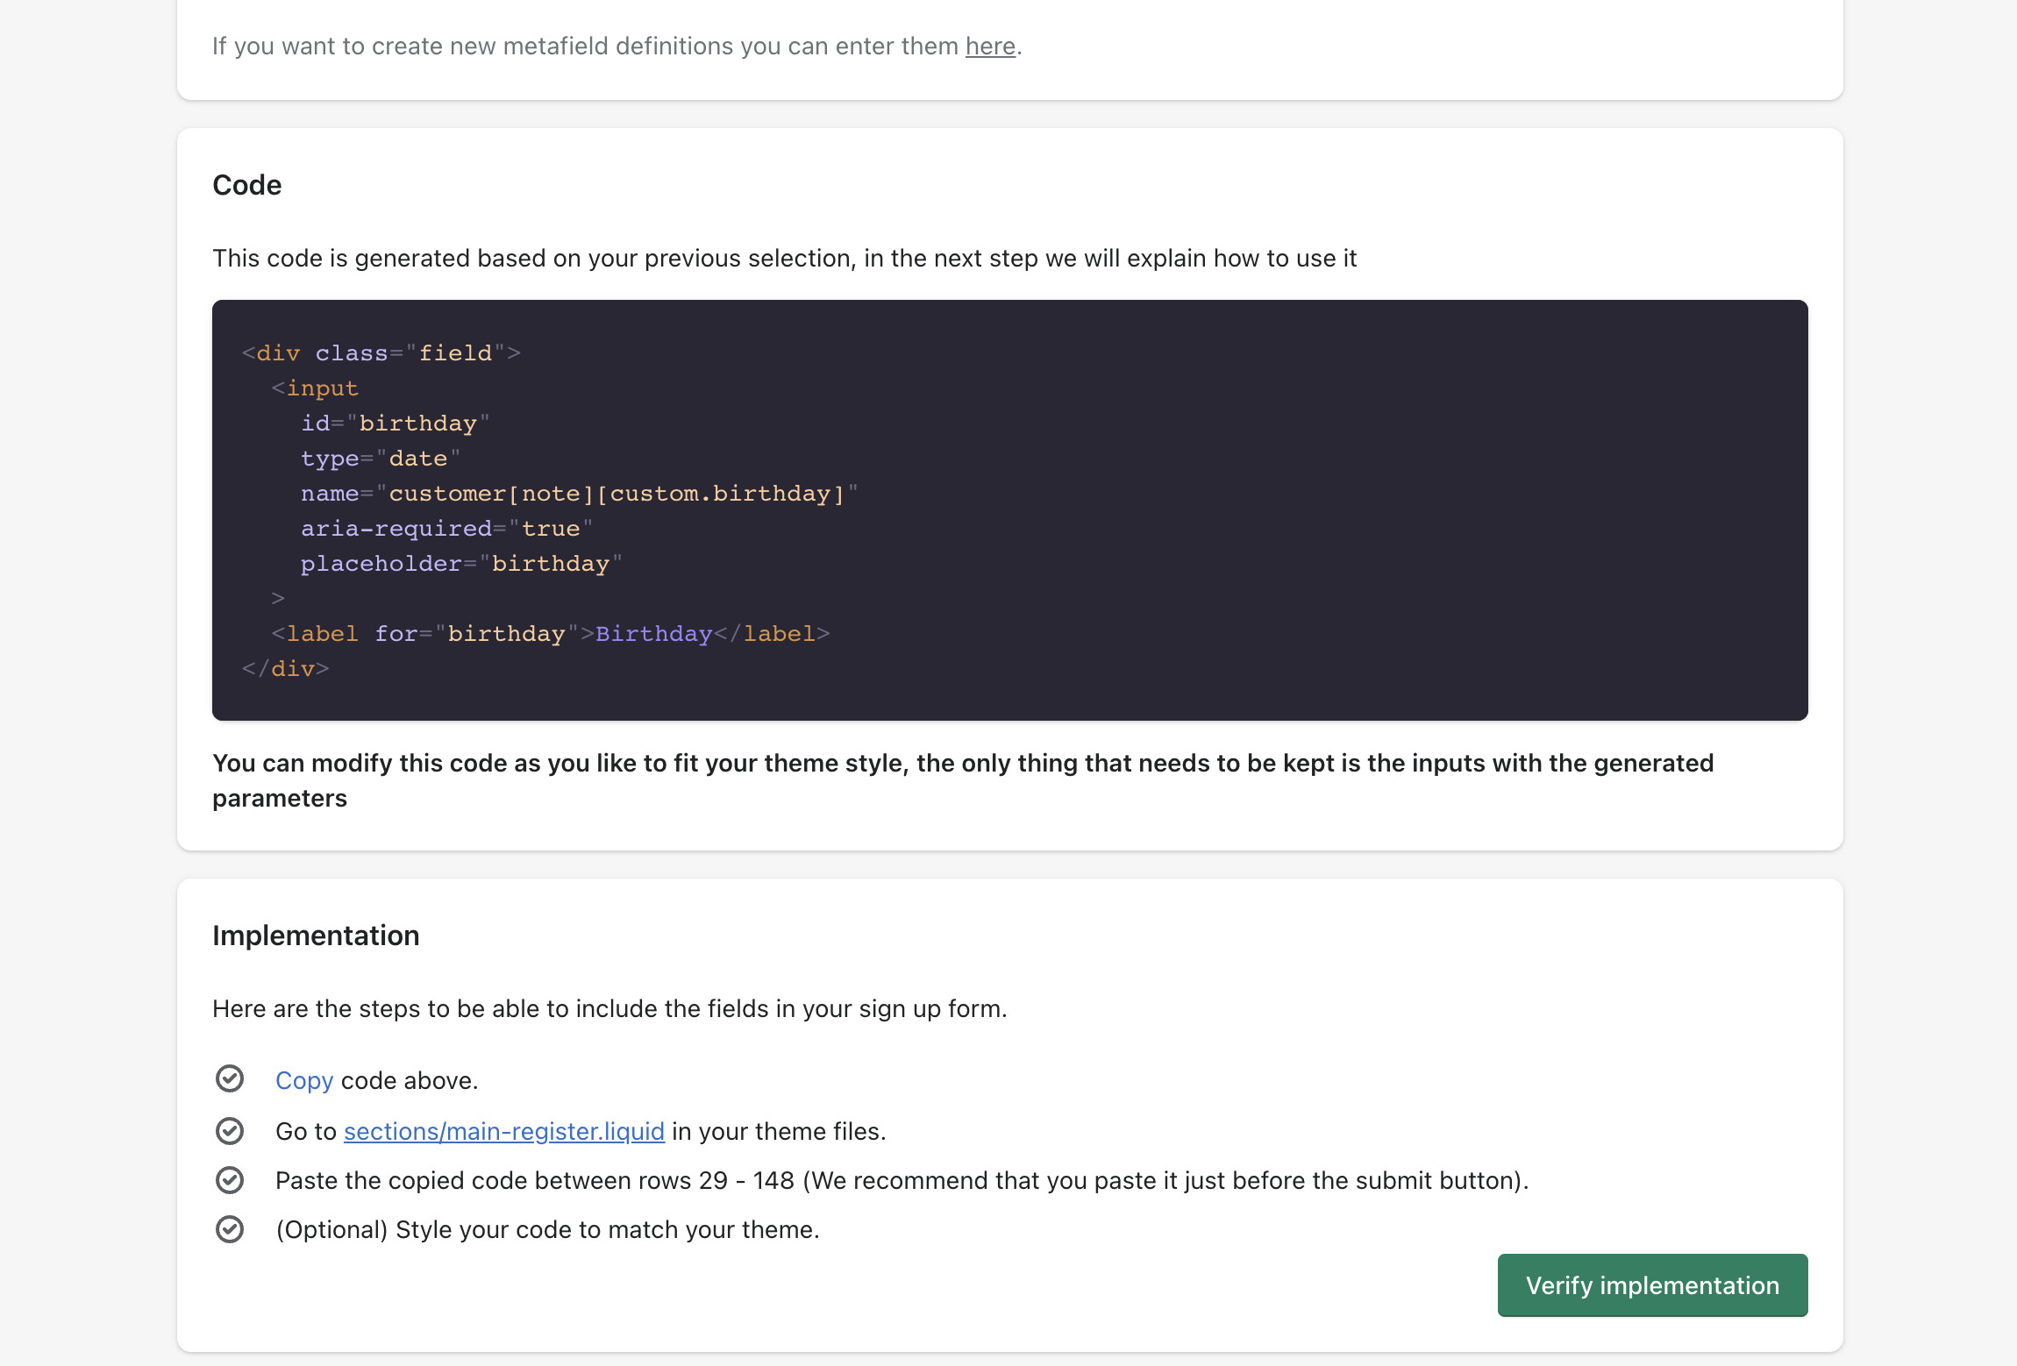Click the customer note custom.birthday name attribute

pos(579,493)
